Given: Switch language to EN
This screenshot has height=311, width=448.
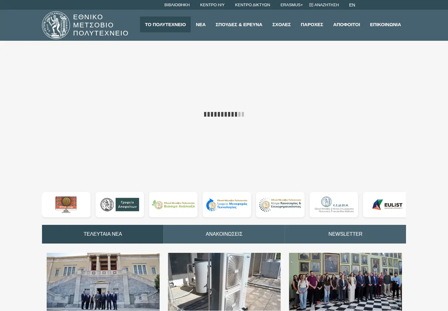Looking at the screenshot, I should [352, 5].
